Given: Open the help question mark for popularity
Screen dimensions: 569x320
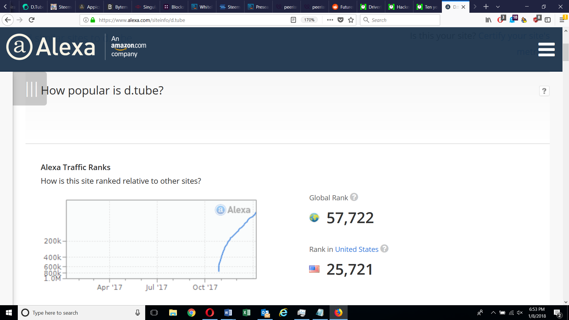Looking at the screenshot, I should pos(544,91).
